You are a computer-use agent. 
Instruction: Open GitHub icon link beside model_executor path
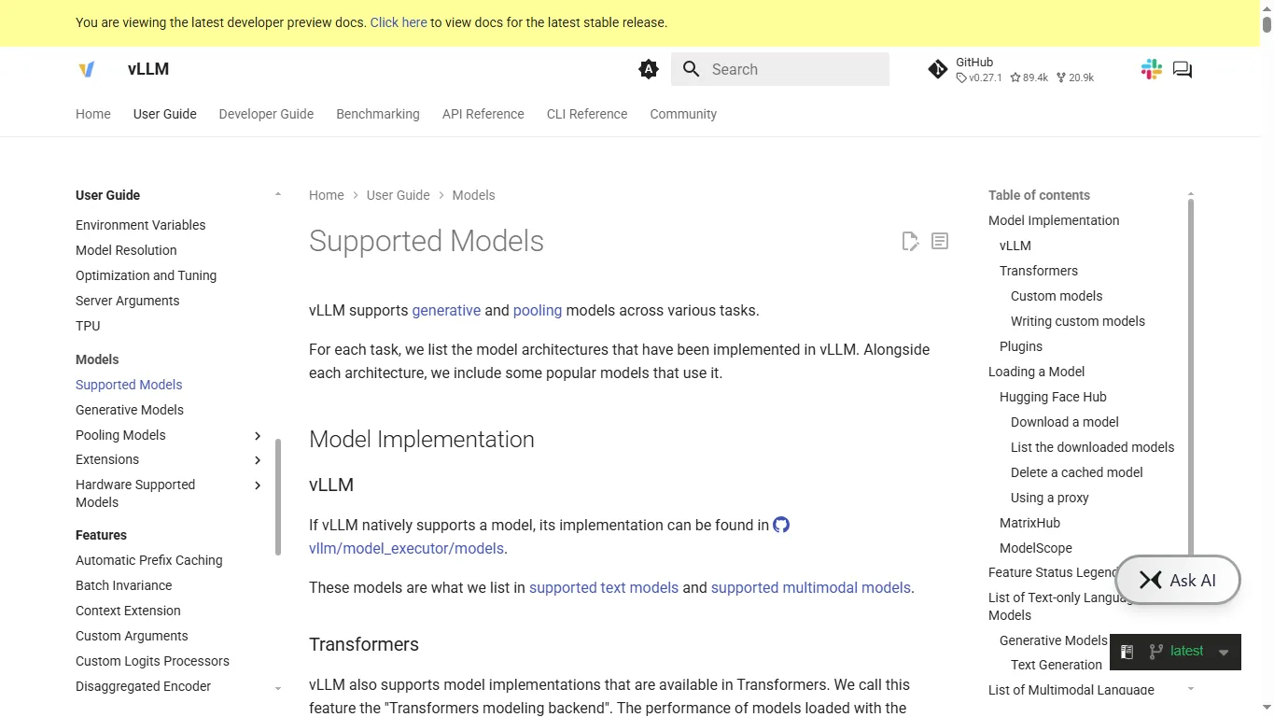tap(781, 525)
